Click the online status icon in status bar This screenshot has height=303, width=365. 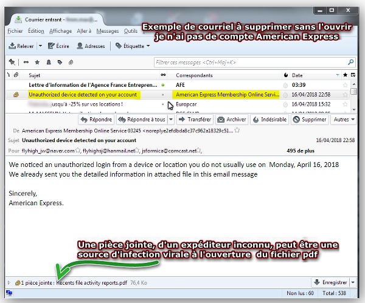point(9,293)
